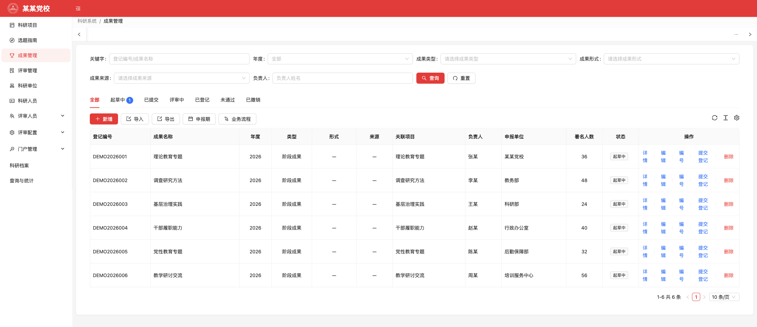Open 详情 for DEMO2026001
This screenshot has height=327, width=757.
point(645,157)
